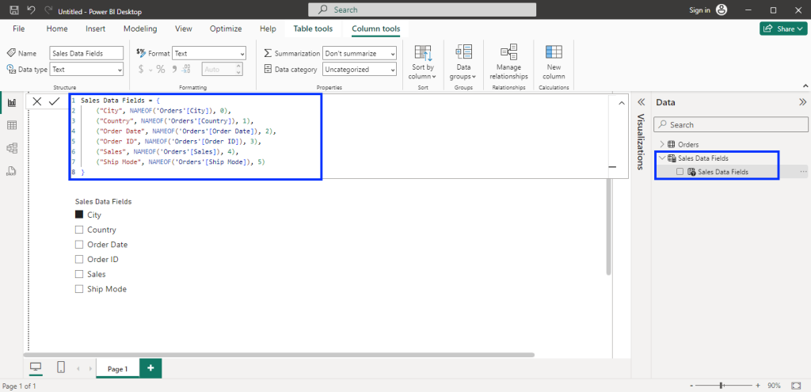Open the File menu
811x392 pixels.
coord(19,29)
